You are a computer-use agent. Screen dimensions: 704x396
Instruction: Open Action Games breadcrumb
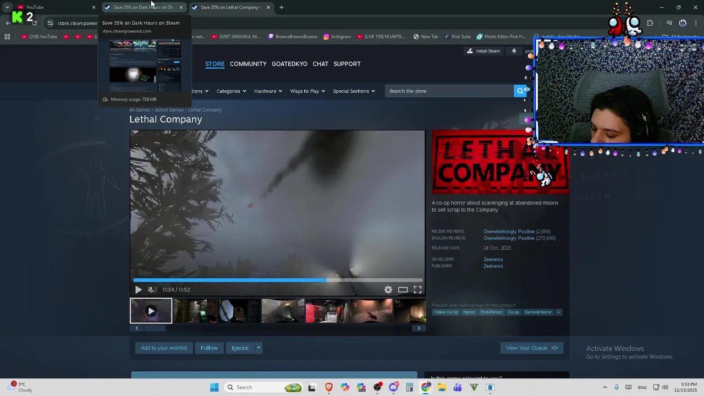pos(169,110)
